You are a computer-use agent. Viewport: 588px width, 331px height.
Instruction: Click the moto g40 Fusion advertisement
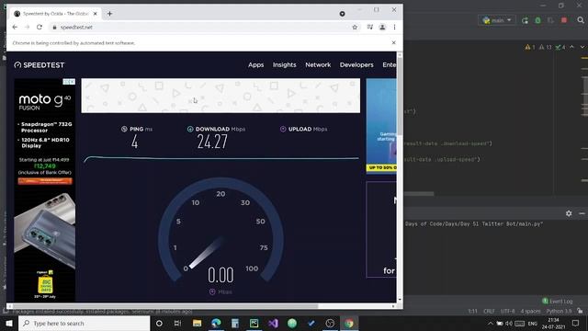(45, 189)
